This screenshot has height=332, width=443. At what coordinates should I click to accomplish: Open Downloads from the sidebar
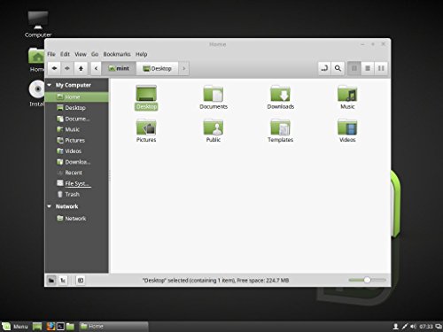click(x=77, y=162)
